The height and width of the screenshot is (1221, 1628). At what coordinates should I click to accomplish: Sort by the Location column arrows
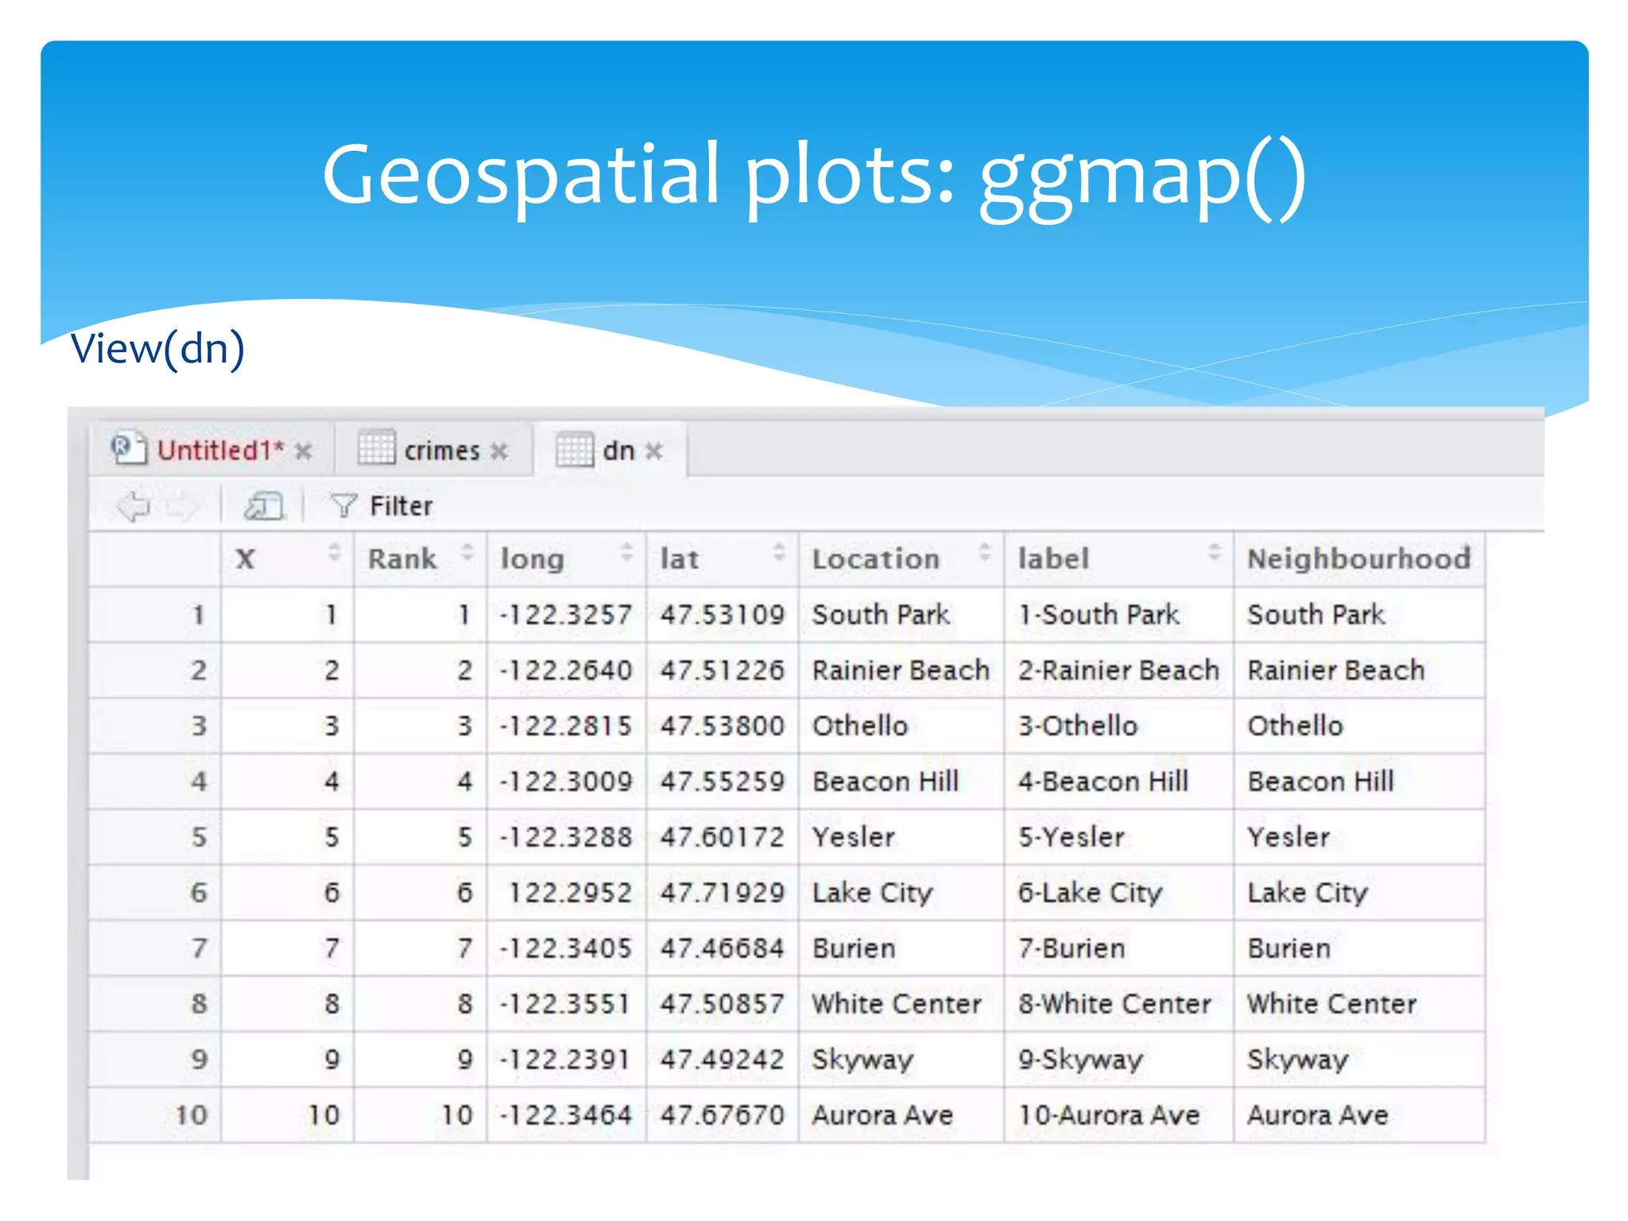click(986, 552)
